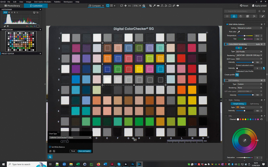Select the Horizon tool icon
This screenshot has height=167, width=268.
pos(158,6)
